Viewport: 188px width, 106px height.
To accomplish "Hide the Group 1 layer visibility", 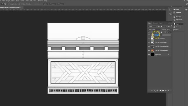I will [149, 35].
